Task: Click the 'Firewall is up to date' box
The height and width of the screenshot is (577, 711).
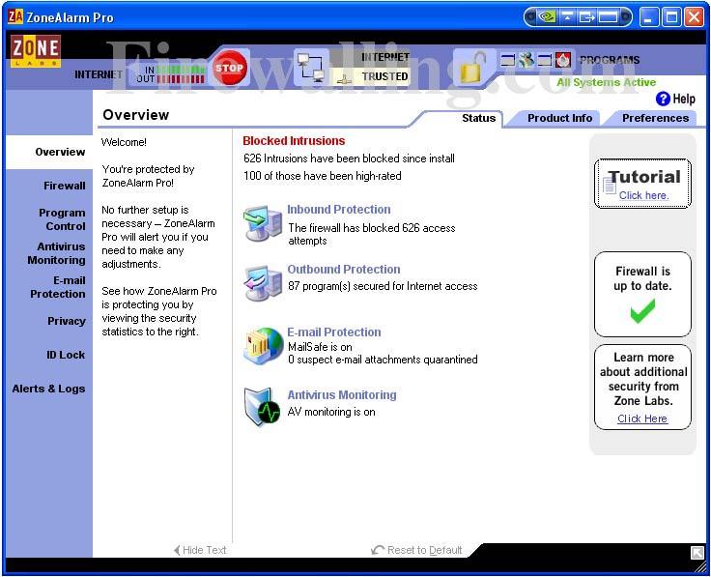Action: coord(642,295)
